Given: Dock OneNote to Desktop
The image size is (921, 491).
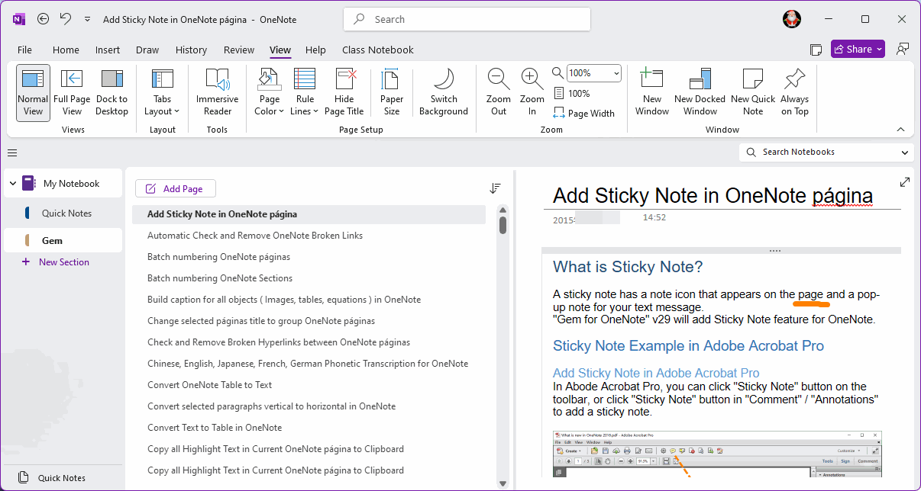Looking at the screenshot, I should (111, 93).
